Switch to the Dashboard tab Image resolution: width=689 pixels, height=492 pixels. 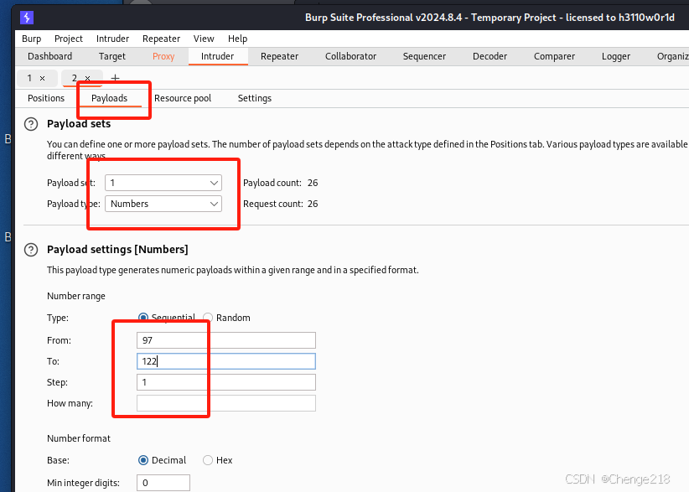click(x=50, y=56)
